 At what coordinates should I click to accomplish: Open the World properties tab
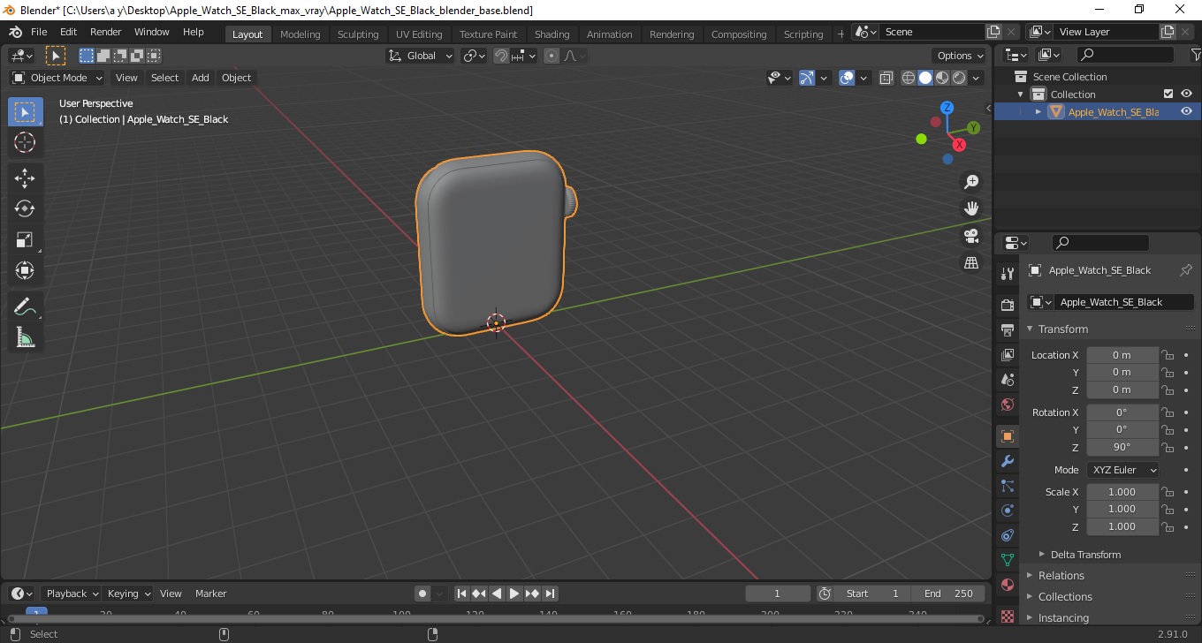pos(1007,405)
